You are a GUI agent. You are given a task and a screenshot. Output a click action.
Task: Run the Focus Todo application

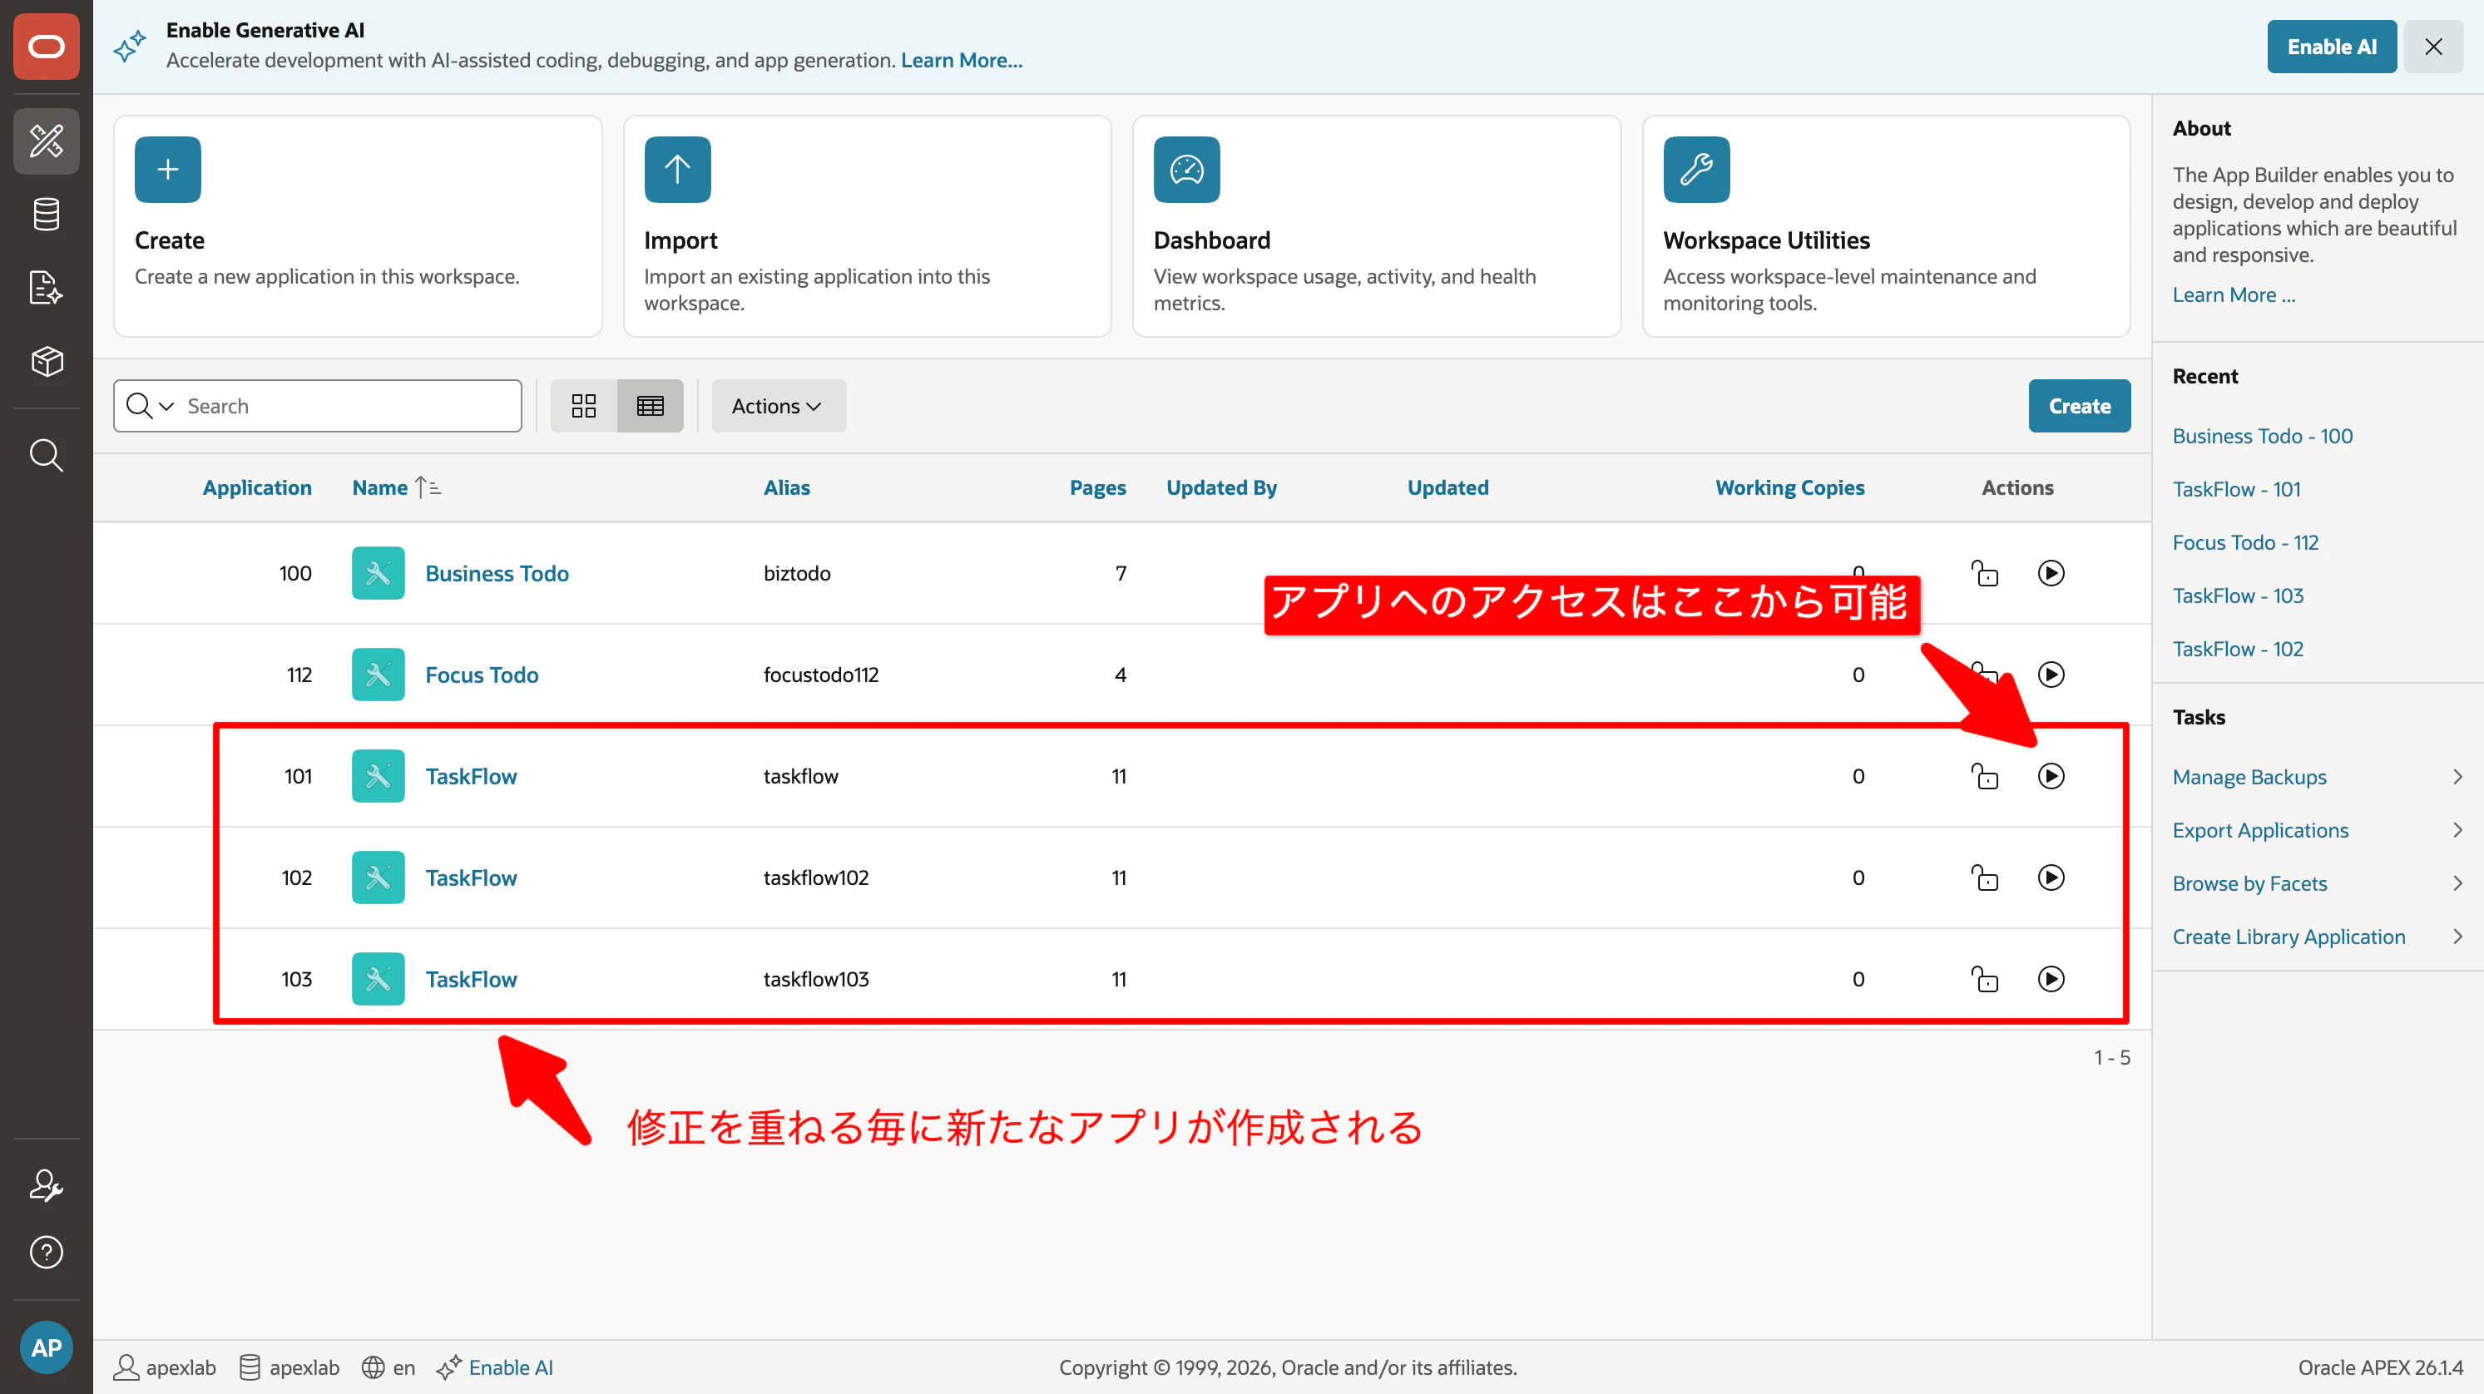pyautogui.click(x=2051, y=675)
